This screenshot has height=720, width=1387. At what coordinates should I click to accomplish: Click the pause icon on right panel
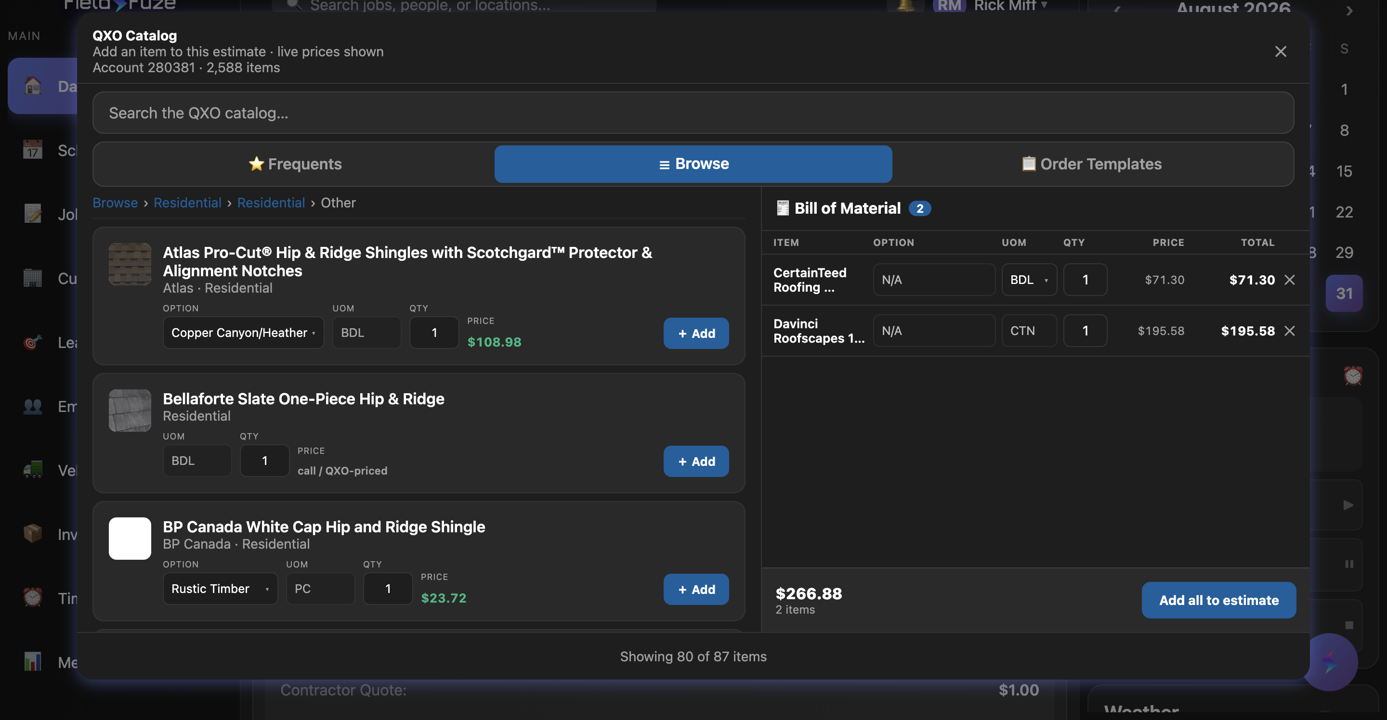[x=1349, y=564]
